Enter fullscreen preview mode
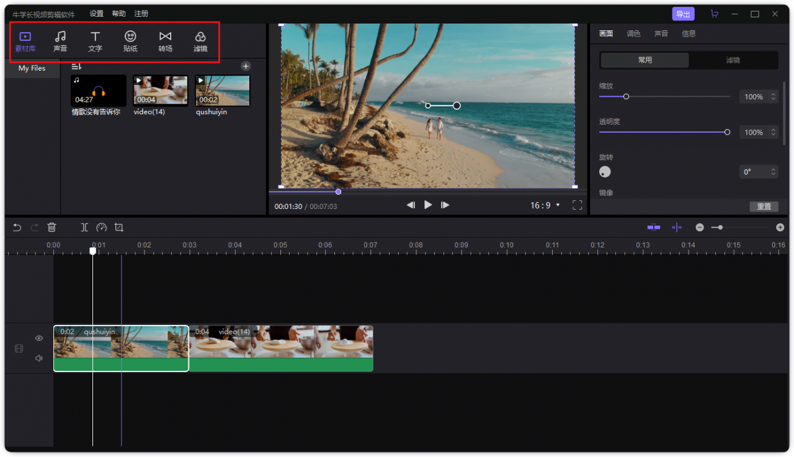Image resolution: width=794 pixels, height=457 pixels. click(577, 205)
